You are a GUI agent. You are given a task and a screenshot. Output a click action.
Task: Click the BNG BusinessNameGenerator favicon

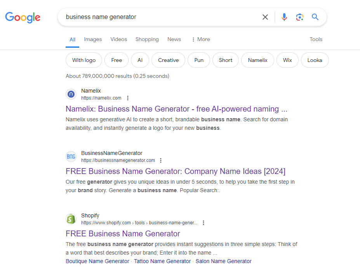click(71, 157)
